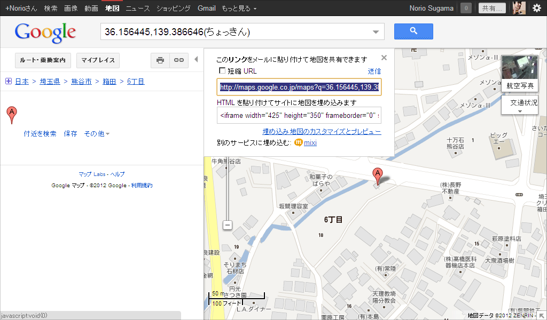Click 萩原塗料店 label on map
The image size is (547, 320).
pyautogui.click(x=506, y=238)
